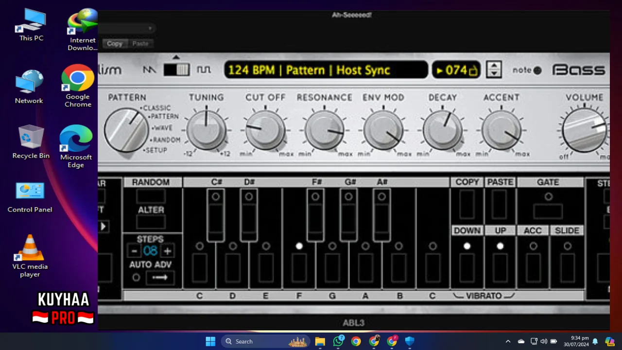
Task: Click the Paste button in plugin header
Action: [140, 43]
